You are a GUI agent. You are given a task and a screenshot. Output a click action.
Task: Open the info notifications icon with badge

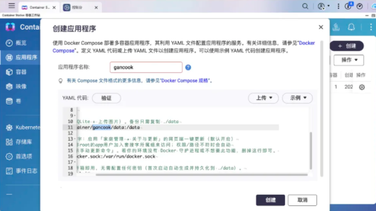coord(348,6)
